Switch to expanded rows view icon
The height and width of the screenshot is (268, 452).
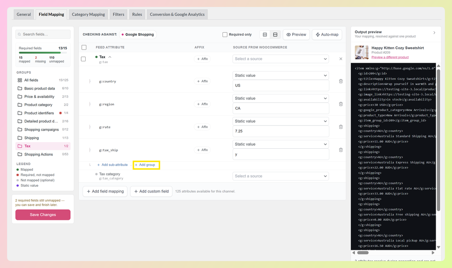point(275,34)
